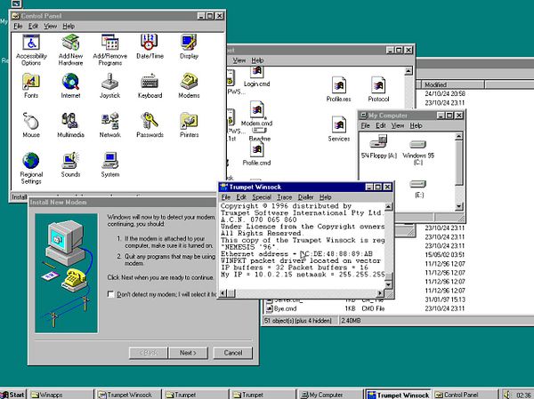Open Accessibility Options in Control Panel
534x399 pixels.
(31, 50)
